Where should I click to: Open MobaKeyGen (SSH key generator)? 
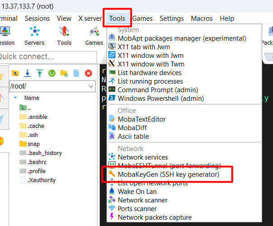click(185, 174)
